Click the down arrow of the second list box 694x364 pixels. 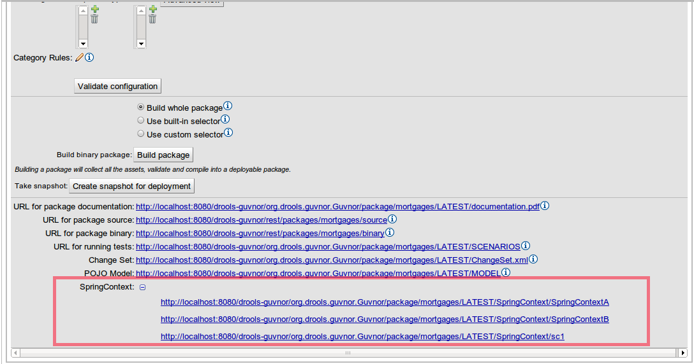click(141, 44)
